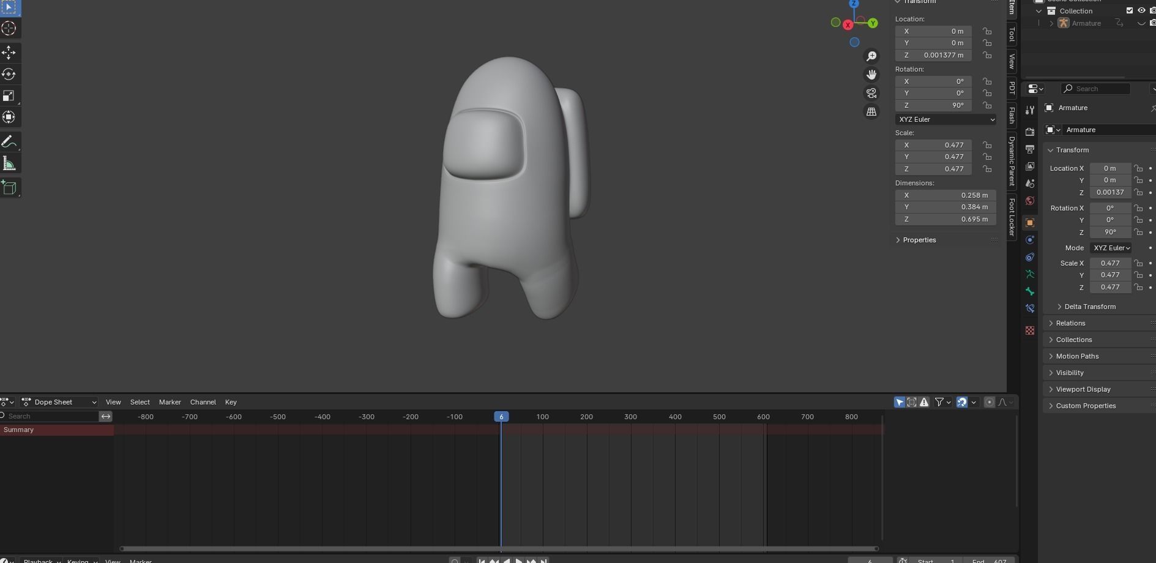Toggle lock for Rotation Y in Properties editor

coord(1138,220)
